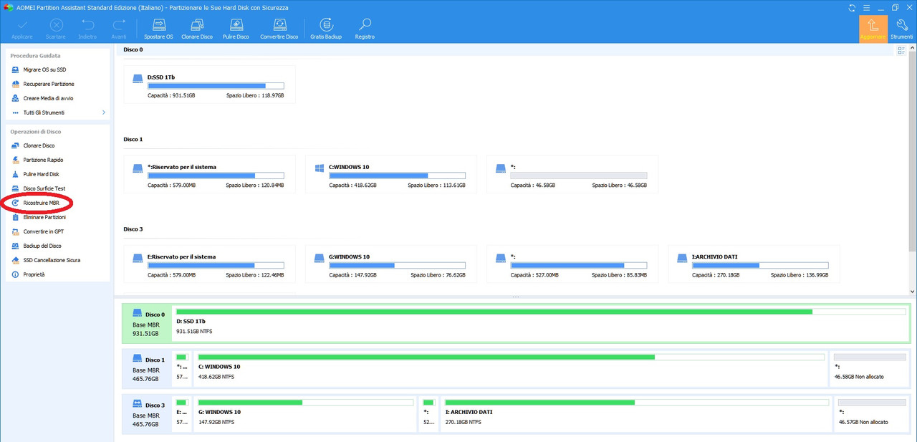Open the hamburger menu in the title bar

tap(866, 7)
